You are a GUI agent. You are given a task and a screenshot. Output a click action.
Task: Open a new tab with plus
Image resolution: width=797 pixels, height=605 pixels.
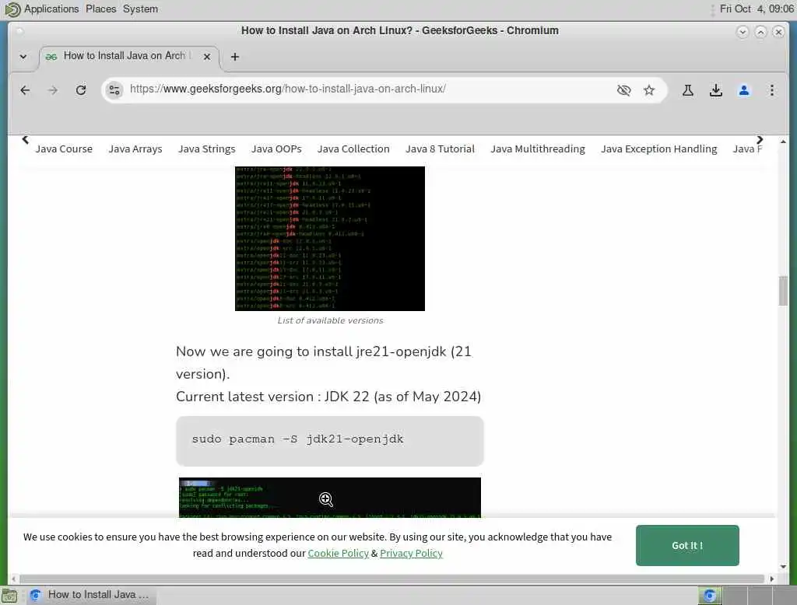[x=235, y=57]
